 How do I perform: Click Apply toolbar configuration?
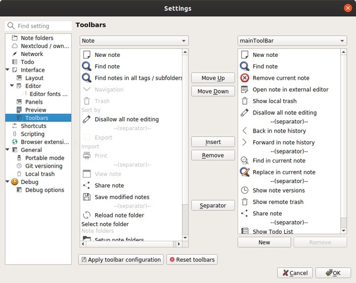121,260
